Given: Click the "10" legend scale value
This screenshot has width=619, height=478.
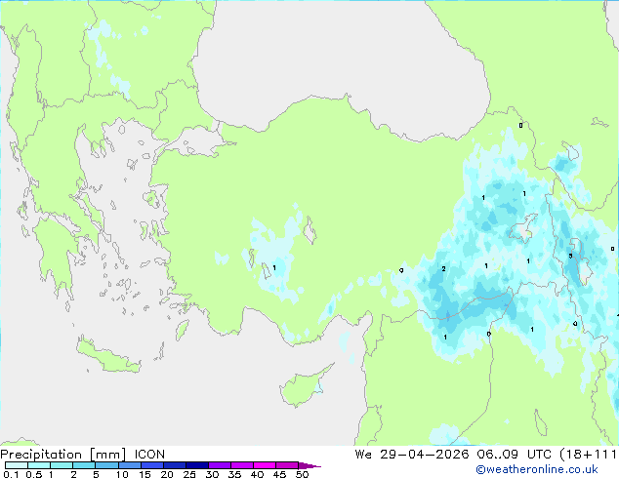Looking at the screenshot, I should (122, 474).
